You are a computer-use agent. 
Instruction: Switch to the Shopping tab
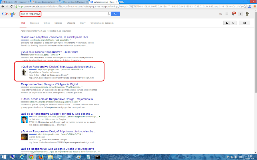tap(71, 23)
